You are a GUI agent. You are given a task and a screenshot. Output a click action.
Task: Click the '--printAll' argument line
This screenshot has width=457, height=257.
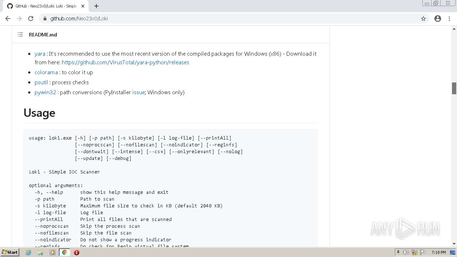coord(103,219)
